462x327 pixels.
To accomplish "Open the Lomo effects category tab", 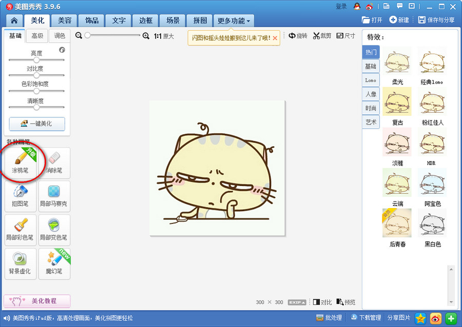I will coord(371,80).
